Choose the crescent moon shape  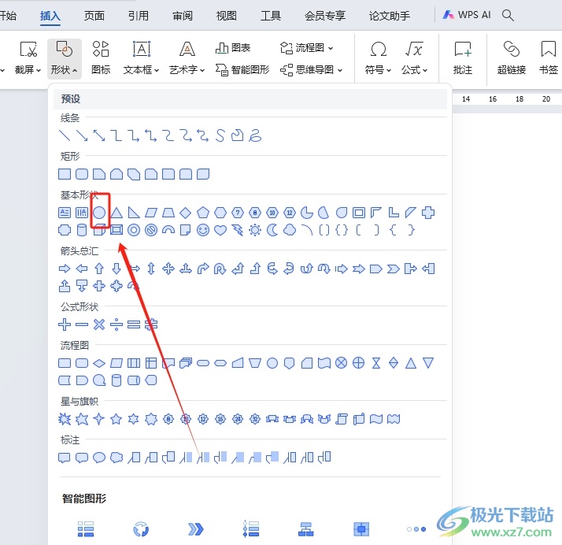pos(272,230)
